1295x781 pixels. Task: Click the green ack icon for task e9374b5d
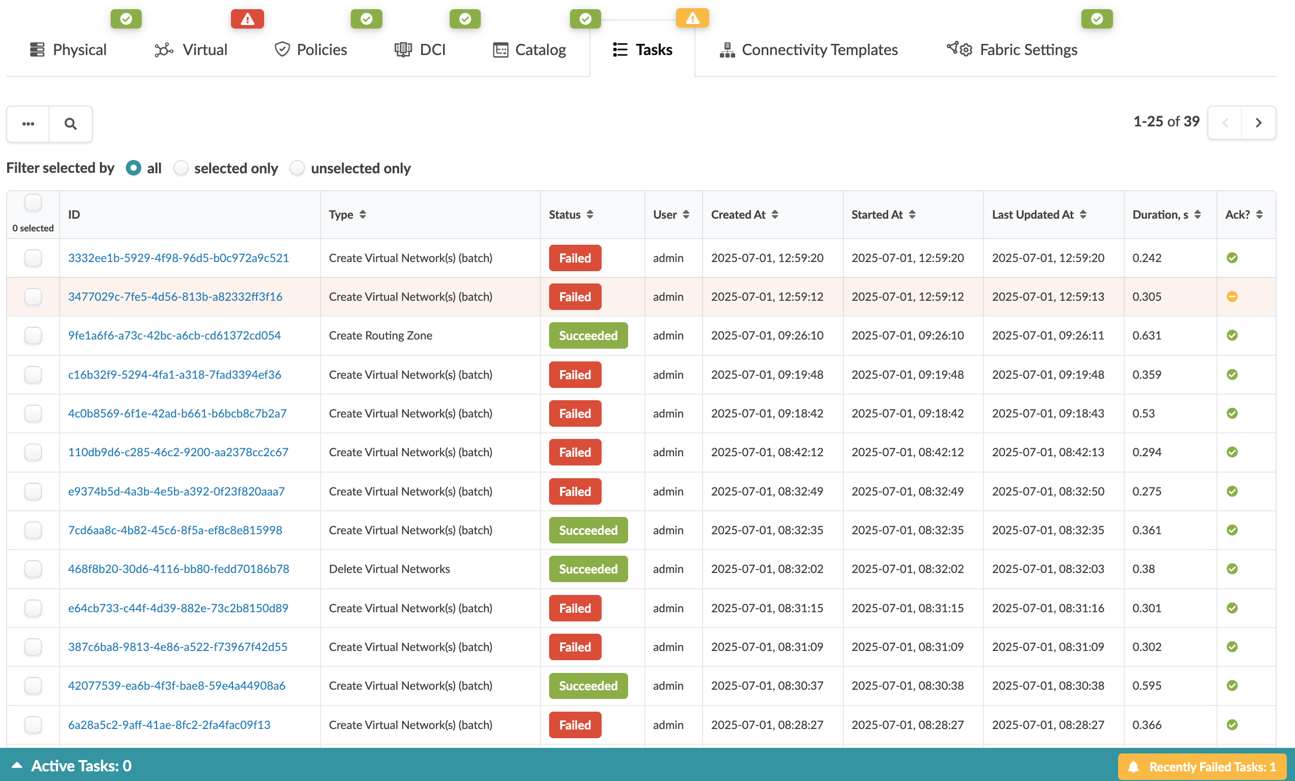click(x=1232, y=491)
